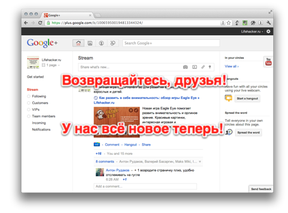Click the hangout camera icon
This screenshot has width=288, height=213.
point(228,98)
